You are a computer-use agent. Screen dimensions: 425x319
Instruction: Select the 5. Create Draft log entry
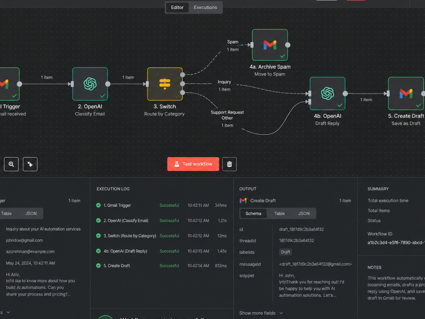161,265
